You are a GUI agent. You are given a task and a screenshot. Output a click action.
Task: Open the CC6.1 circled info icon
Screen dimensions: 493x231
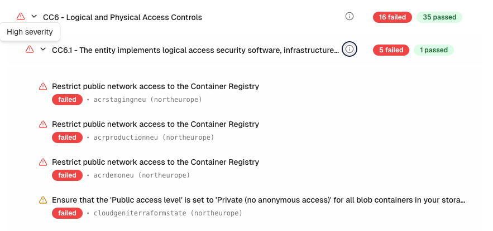click(350, 50)
